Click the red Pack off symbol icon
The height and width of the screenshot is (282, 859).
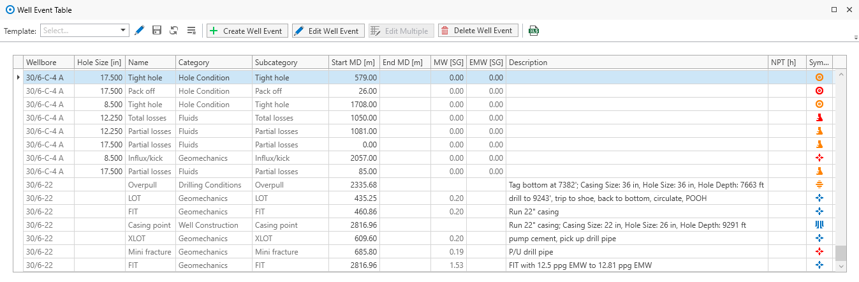tap(819, 91)
